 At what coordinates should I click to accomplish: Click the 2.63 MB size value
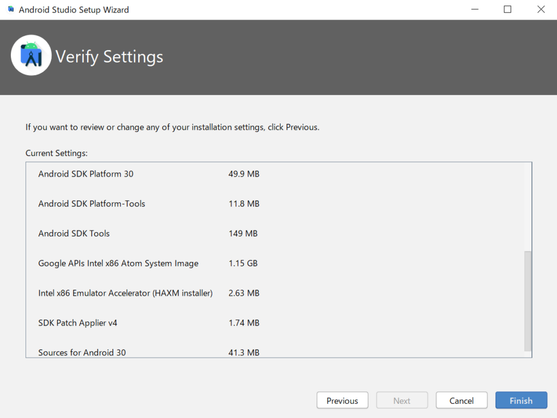click(244, 293)
